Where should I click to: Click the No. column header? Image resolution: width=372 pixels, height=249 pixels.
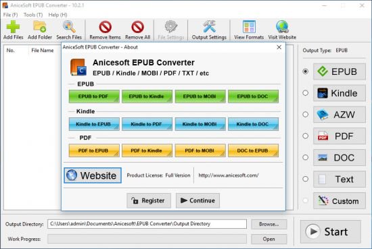point(10,51)
